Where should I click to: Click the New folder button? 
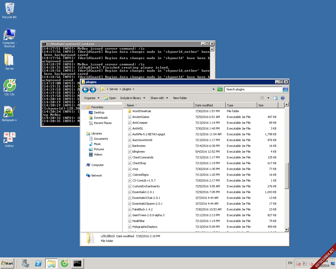(x=180, y=98)
